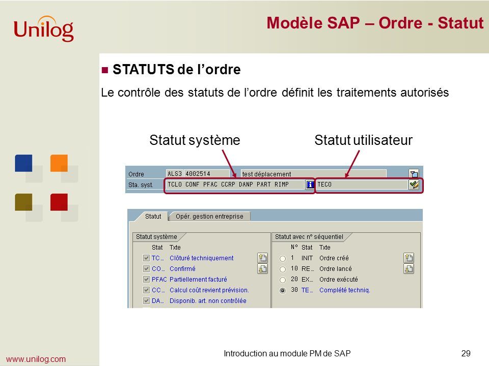Click the red square on the sidebar
Image resolution: width=489 pixels, height=366 pixels.
point(59,202)
